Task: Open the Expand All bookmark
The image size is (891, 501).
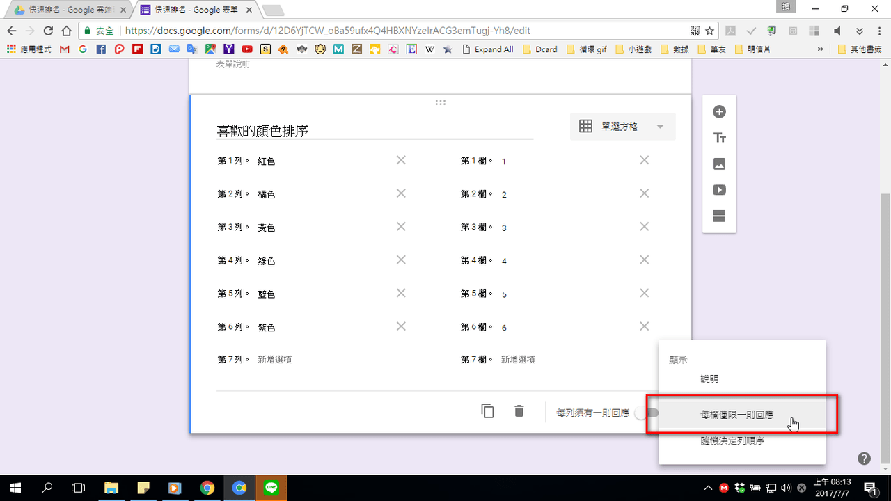Action: pos(487,49)
